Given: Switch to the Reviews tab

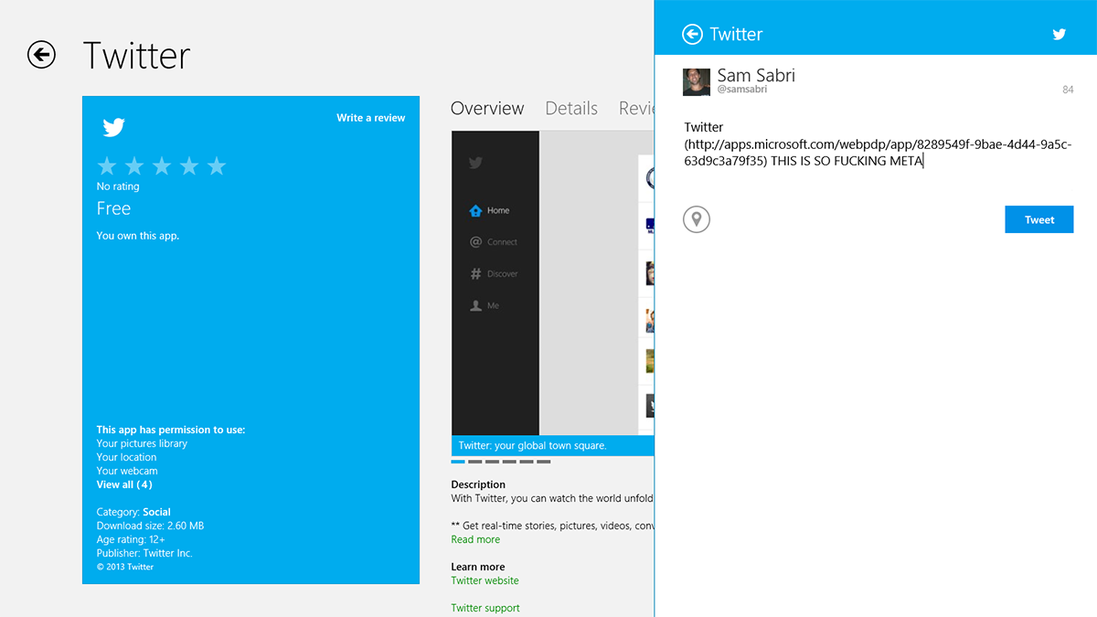Looking at the screenshot, I should pyautogui.click(x=637, y=108).
